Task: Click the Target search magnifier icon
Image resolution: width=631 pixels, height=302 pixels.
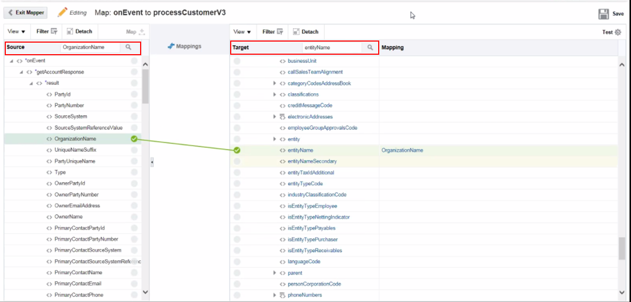Action: 370,47
